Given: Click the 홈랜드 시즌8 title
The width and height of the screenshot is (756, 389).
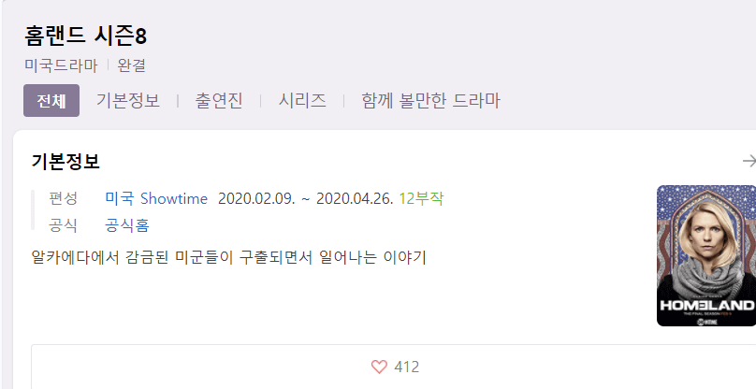Looking at the screenshot, I should coord(86,36).
